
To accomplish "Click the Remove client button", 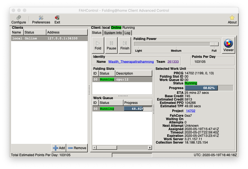I will pos(77,148).
